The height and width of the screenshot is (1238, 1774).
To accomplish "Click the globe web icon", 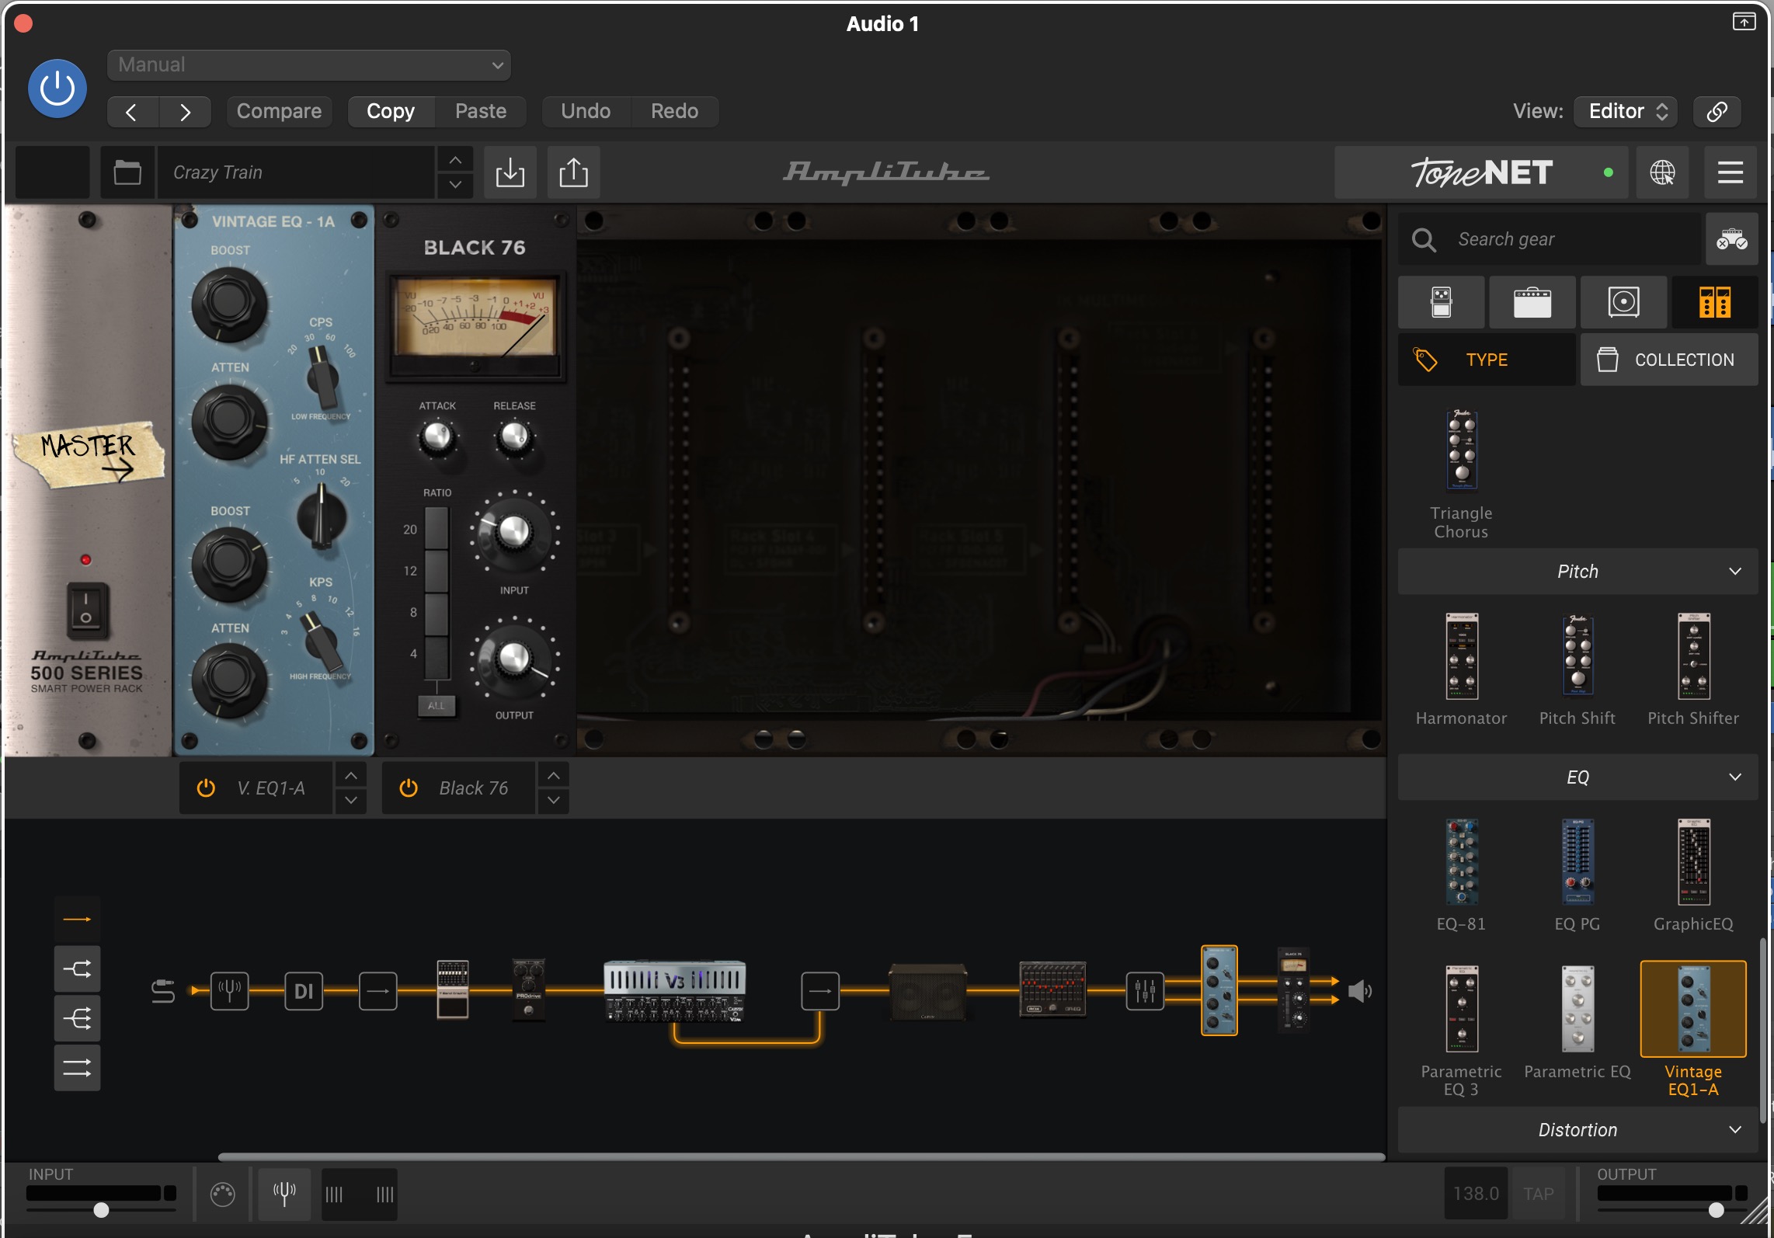I will point(1662,172).
